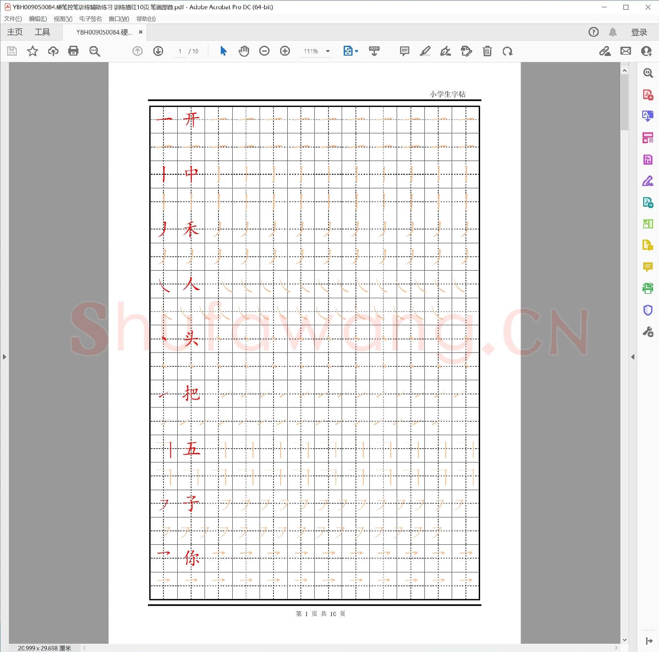
Task: Rotate the page with the rotate icon
Action: coord(507,51)
